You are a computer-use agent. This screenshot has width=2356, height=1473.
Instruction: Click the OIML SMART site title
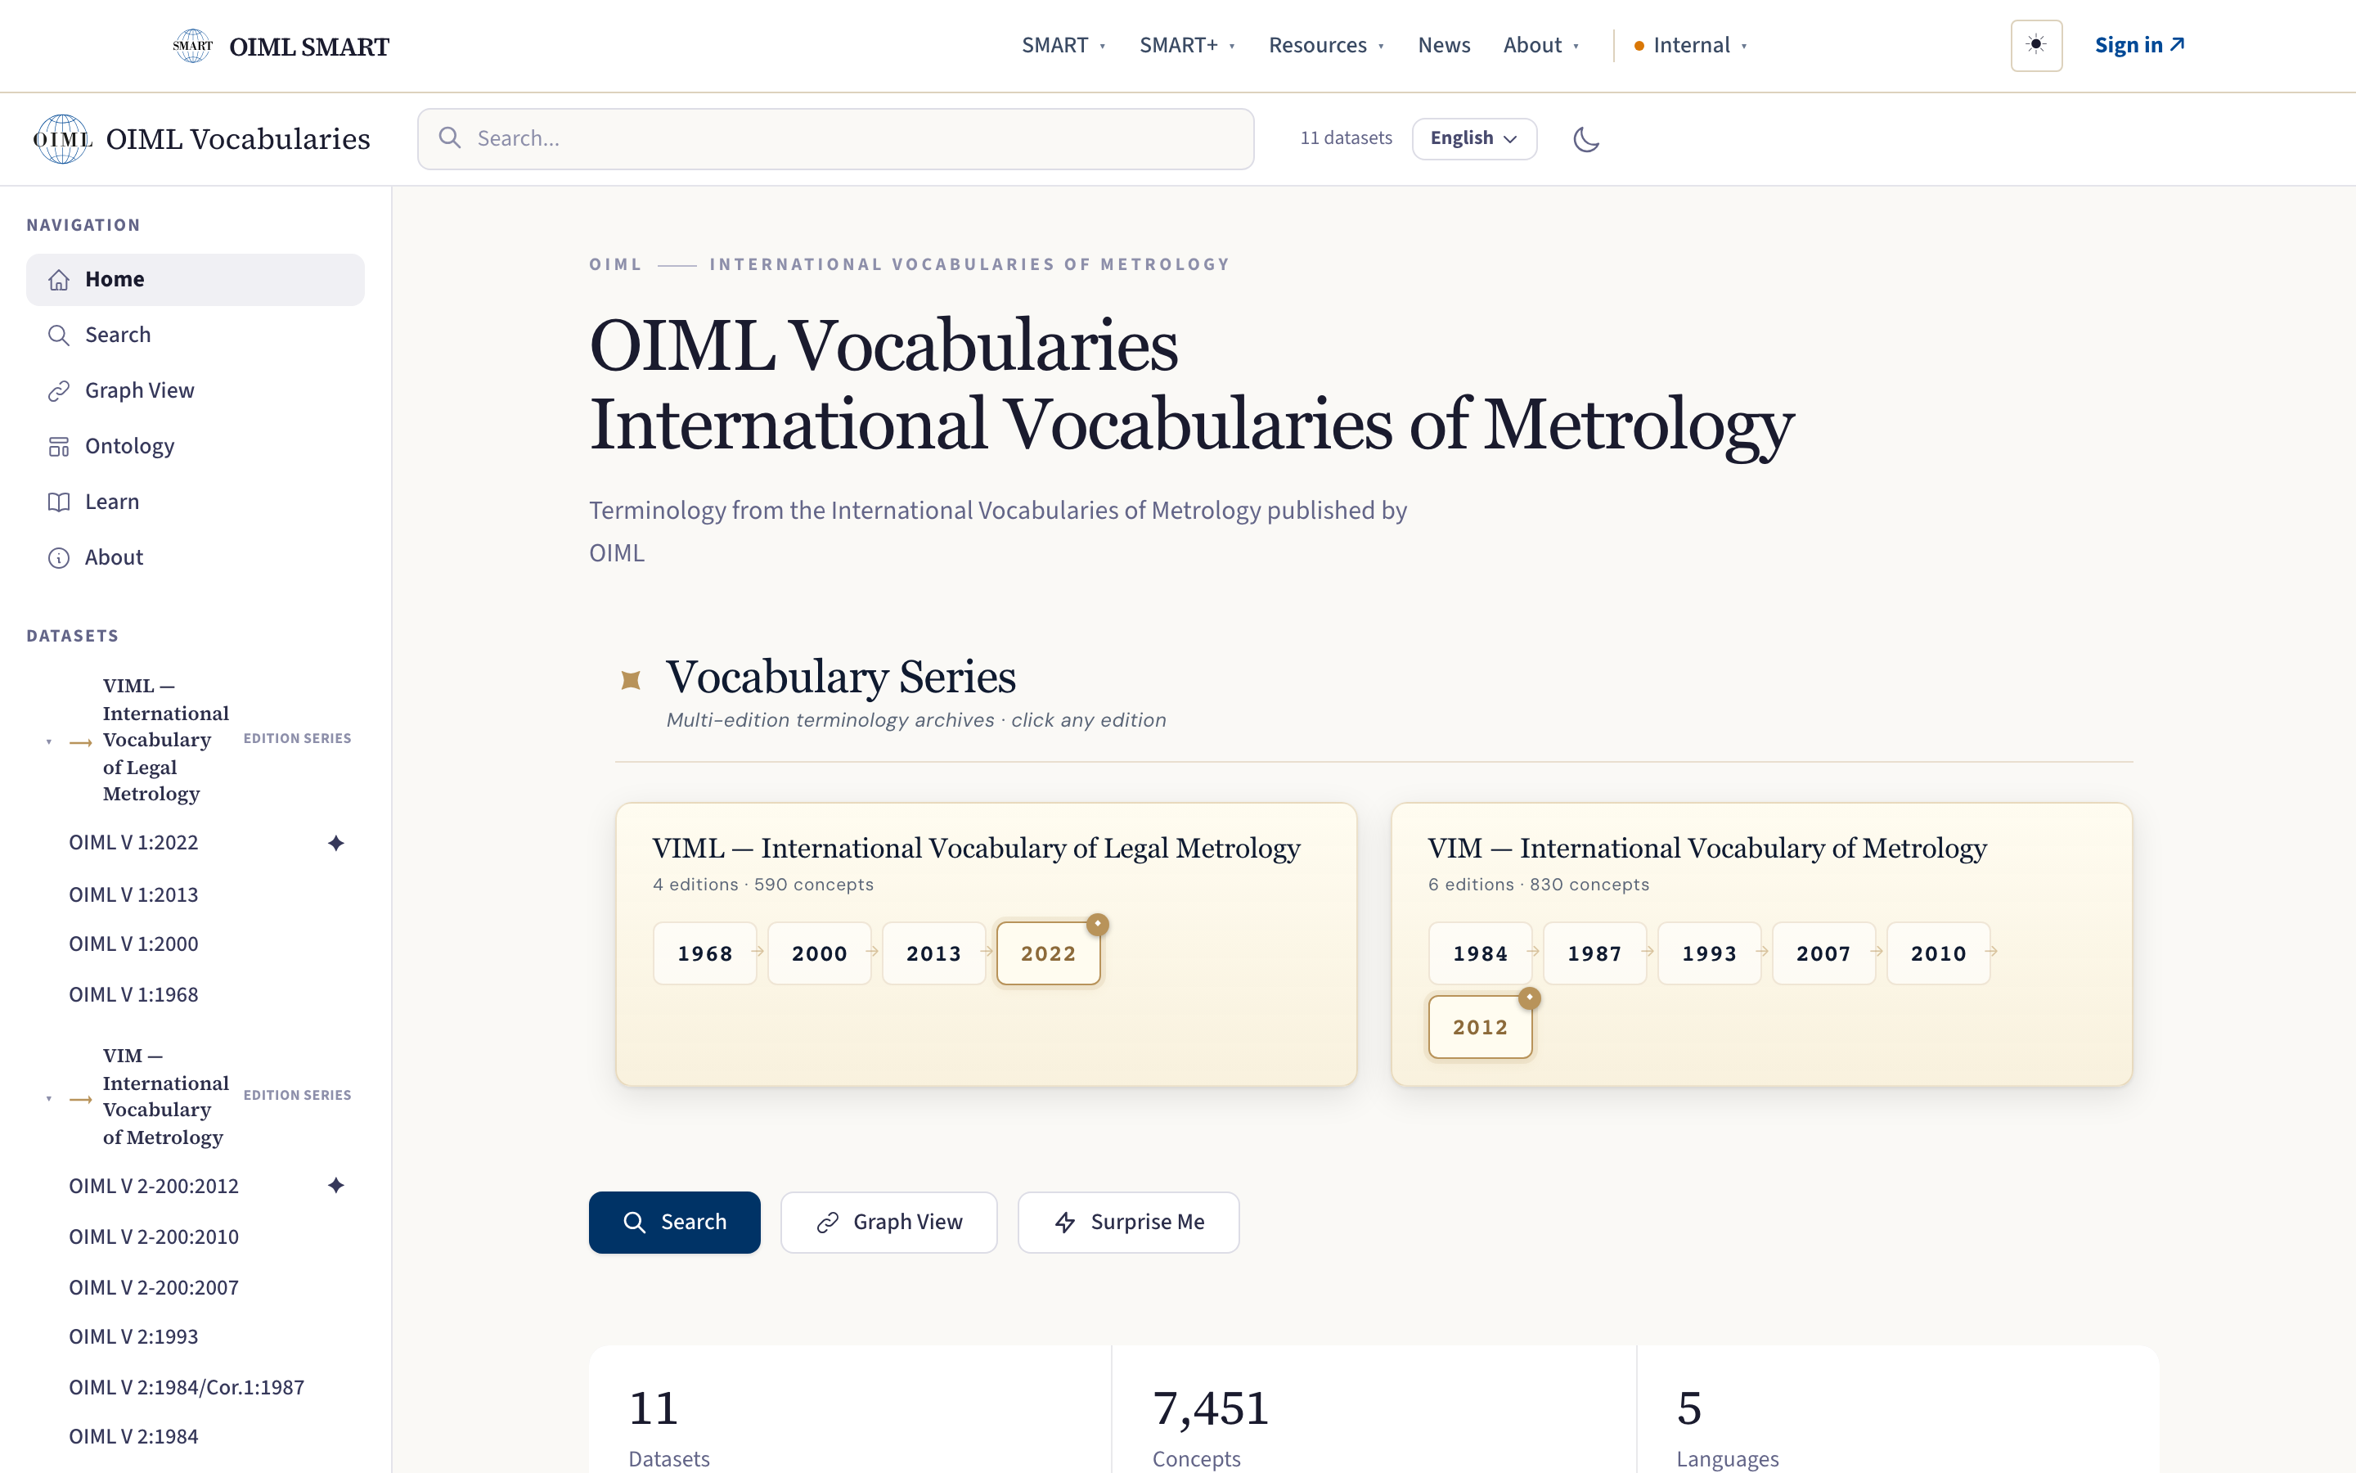308,46
